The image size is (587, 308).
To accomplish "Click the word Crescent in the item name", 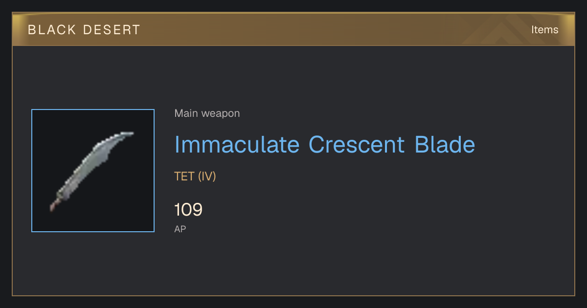I will click(357, 144).
